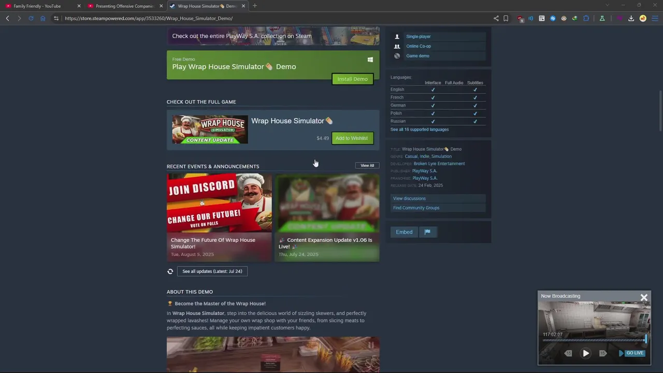Screen dimensions: 663x373
Task: Switch to Presenting Offensive Companies tab
Action: pos(125,6)
